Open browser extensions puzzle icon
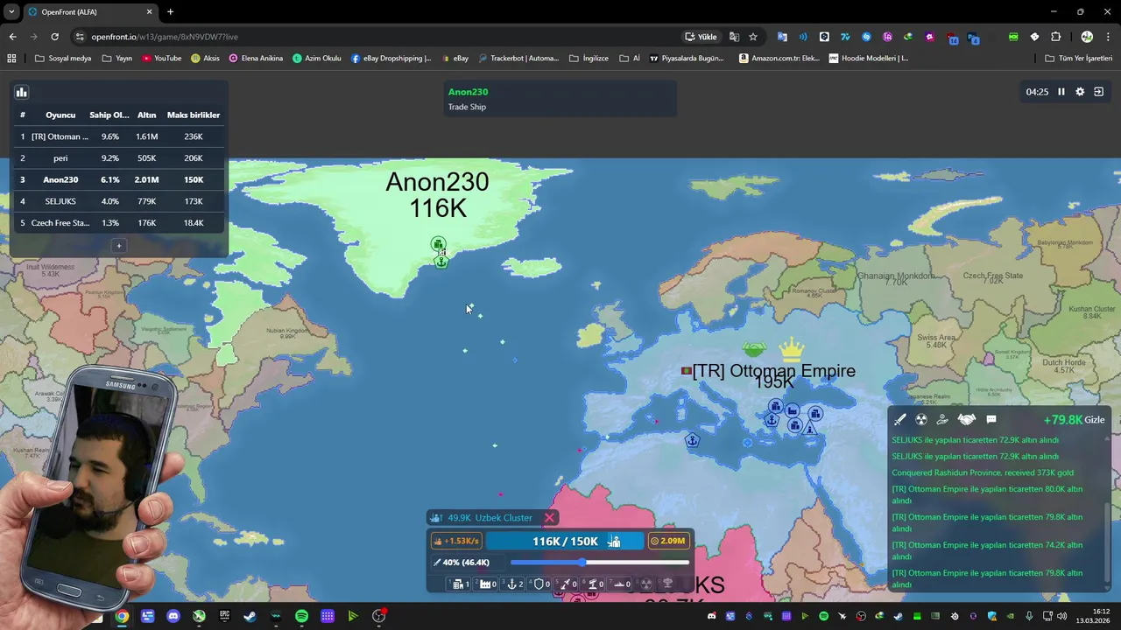Screen dimensions: 1121x630 coord(1055,37)
